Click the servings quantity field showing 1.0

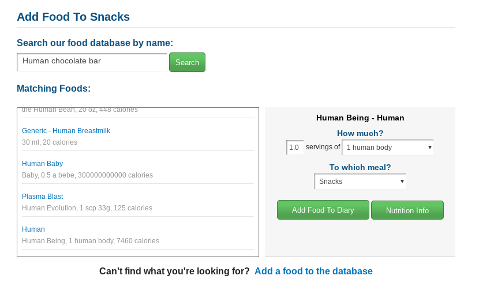(295, 148)
